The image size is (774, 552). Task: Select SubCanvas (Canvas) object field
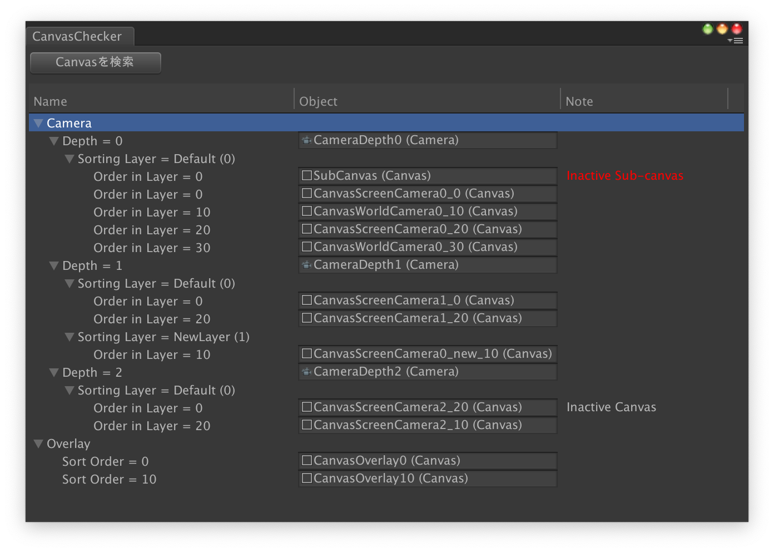[428, 176]
